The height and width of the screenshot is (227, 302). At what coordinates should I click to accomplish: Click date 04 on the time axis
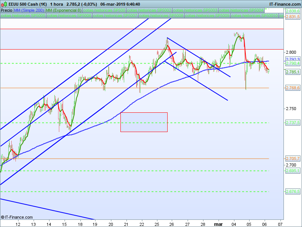[234, 224]
